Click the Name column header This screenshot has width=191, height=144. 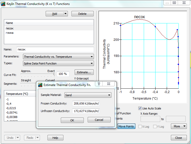49,23
